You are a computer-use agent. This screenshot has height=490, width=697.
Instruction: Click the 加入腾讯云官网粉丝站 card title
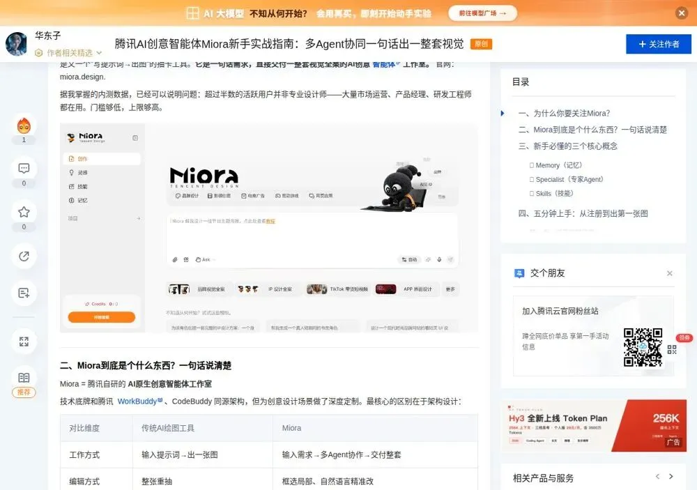pyautogui.click(x=560, y=312)
